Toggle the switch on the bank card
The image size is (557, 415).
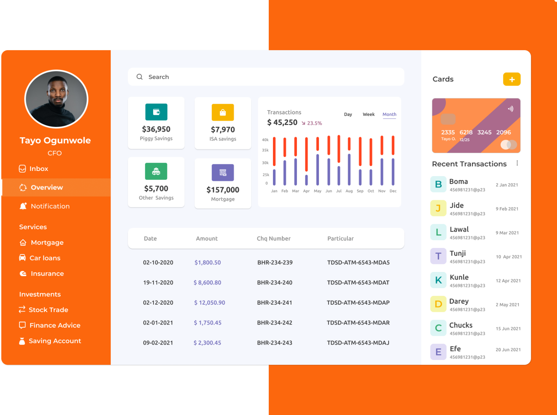pos(509,144)
